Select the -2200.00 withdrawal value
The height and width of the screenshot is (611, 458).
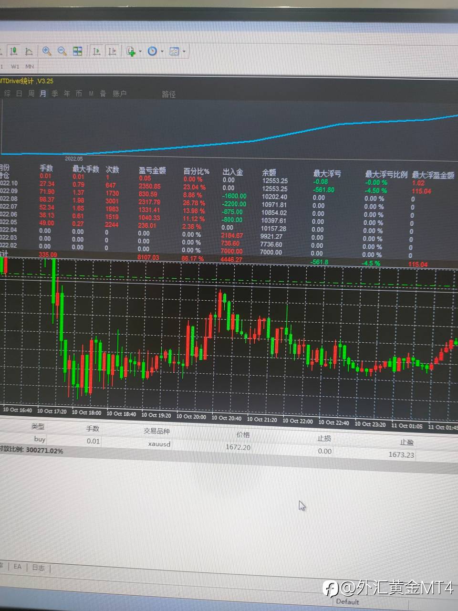[234, 204]
